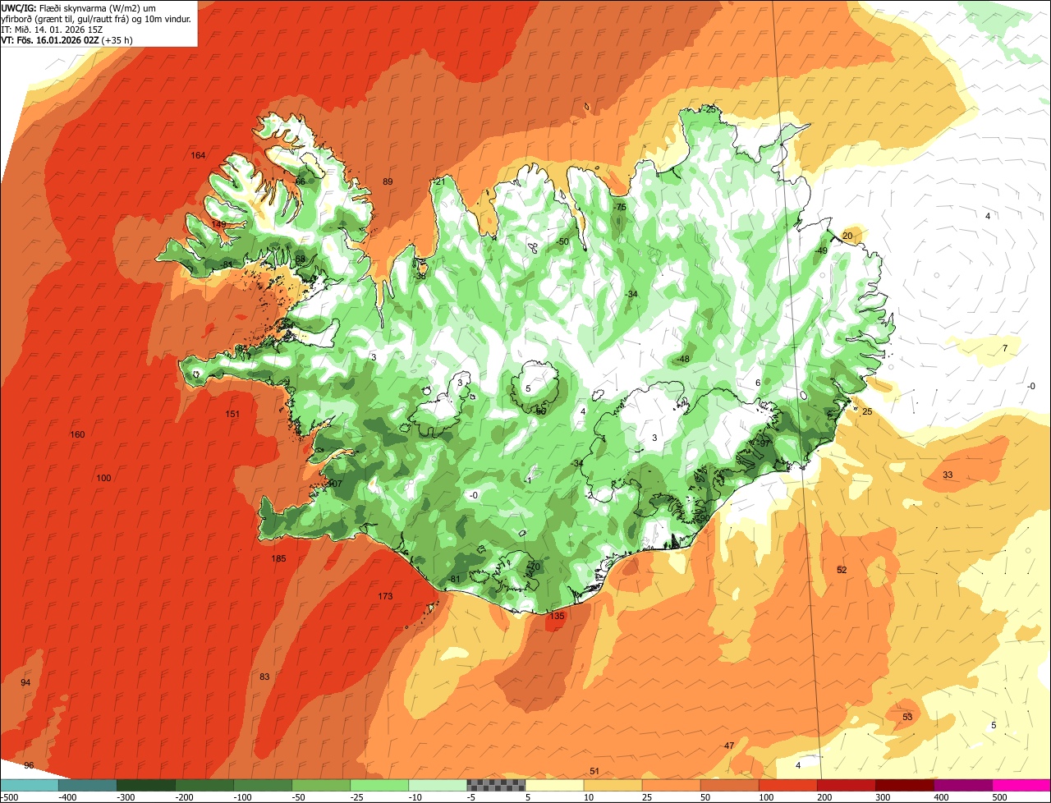Click the map value 151

click(x=232, y=414)
